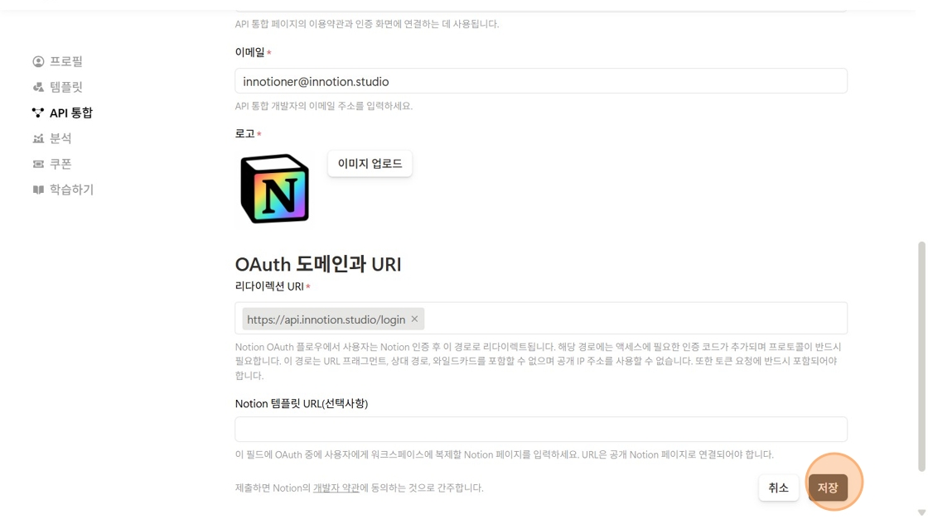Click the 취소 cancel button
The height and width of the screenshot is (519, 928).
click(x=778, y=488)
